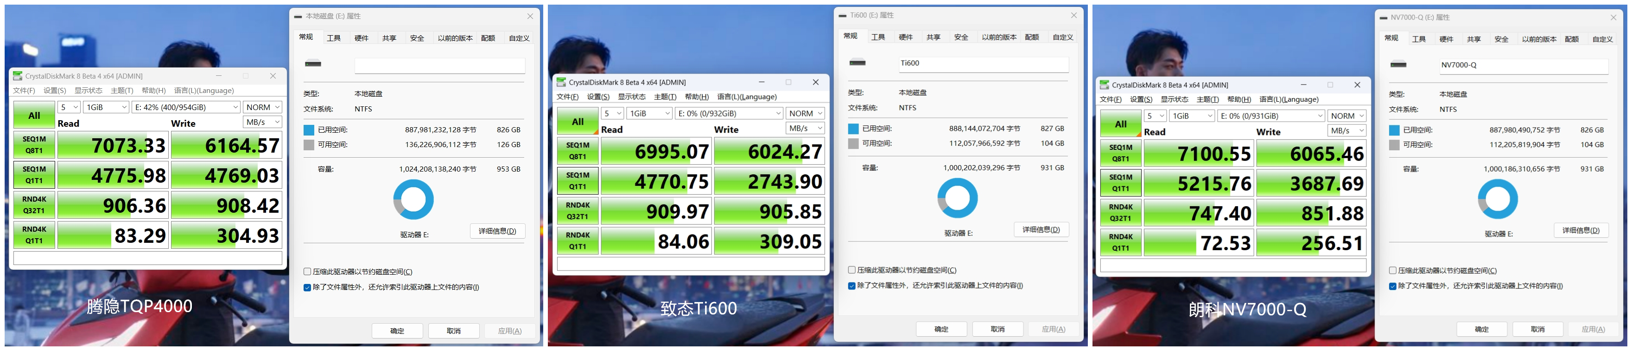Click title bar drive icon of NV7000-Q (E:) 属性
Viewport: 1632px width, 351px height.
pos(1383,18)
